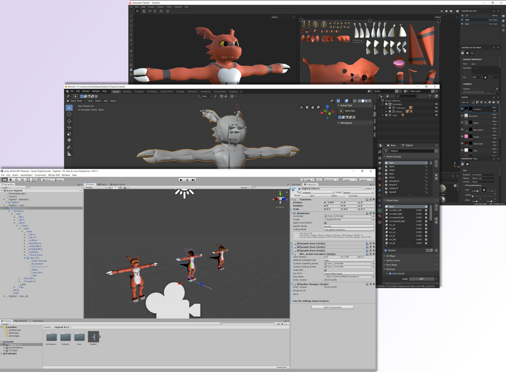
Task: Disable the Animator component checkbox
Action: pyautogui.click(x=298, y=213)
